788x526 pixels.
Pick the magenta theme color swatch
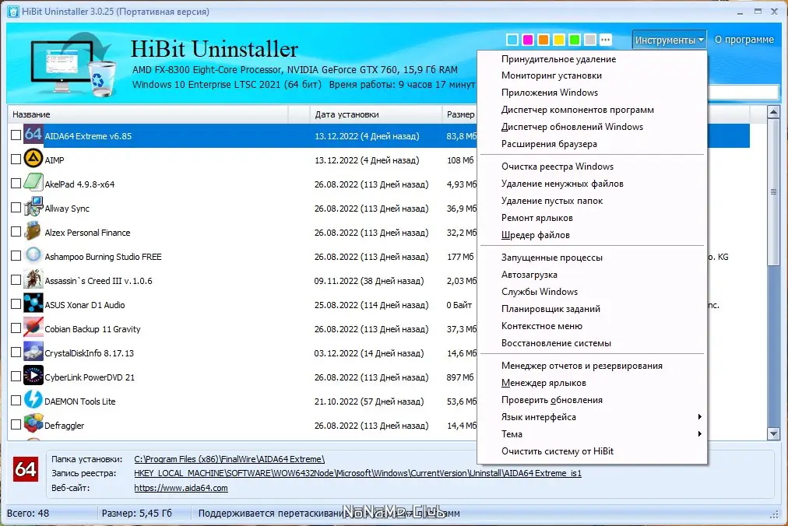[x=528, y=39]
